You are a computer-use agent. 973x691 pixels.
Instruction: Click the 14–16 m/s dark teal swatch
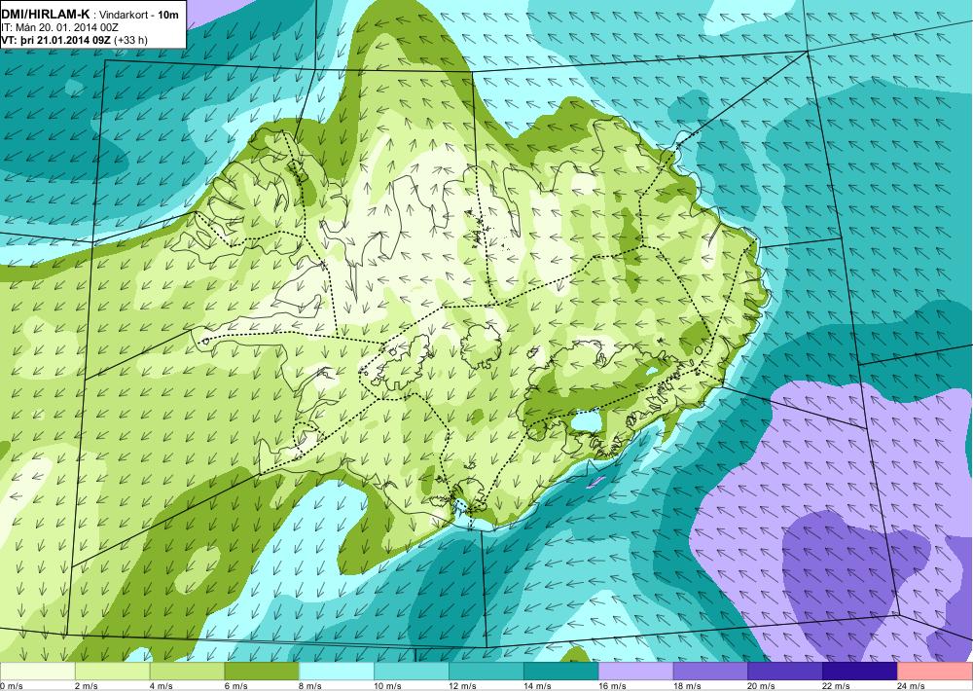click(x=561, y=672)
